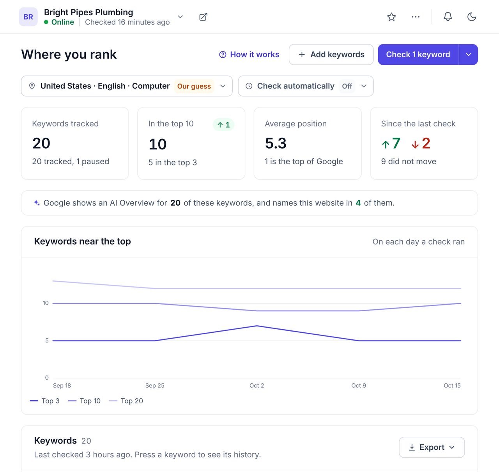Screen dimensions: 499x472
Task: Click the AI Overview sparkle icon
Action: pyautogui.click(x=37, y=202)
